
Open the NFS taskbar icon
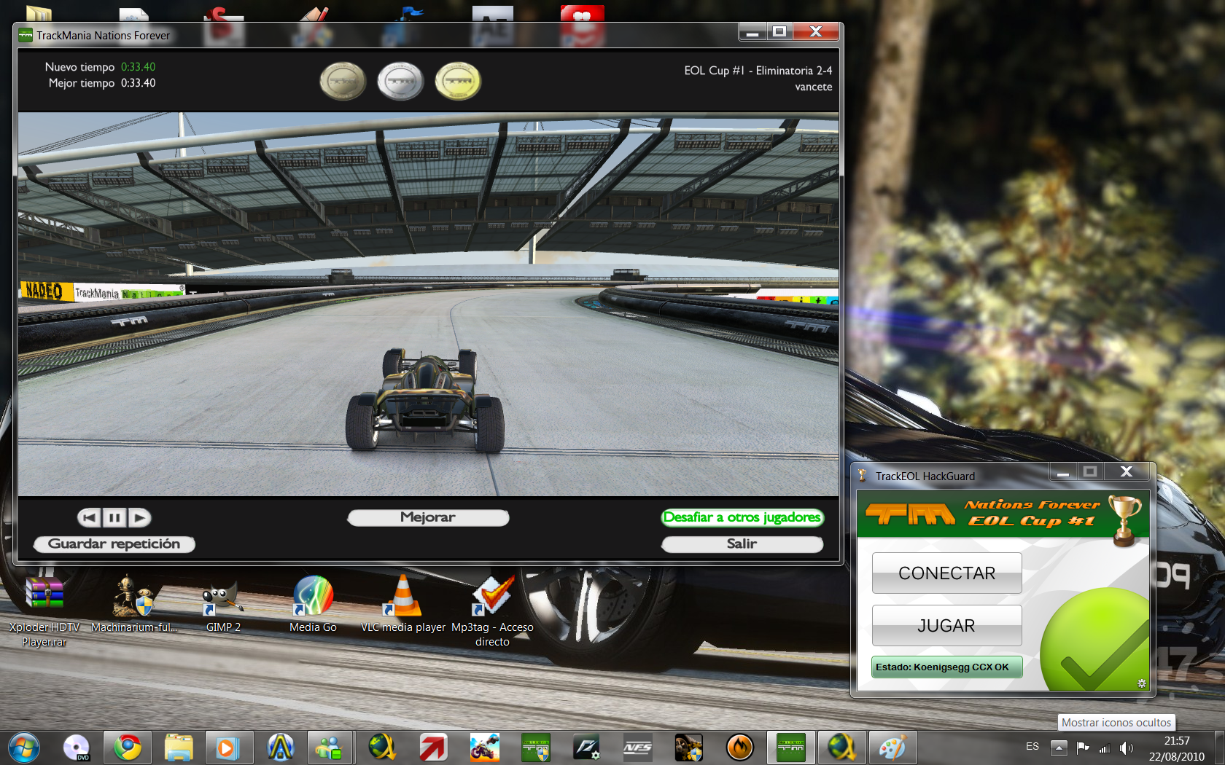click(x=637, y=748)
